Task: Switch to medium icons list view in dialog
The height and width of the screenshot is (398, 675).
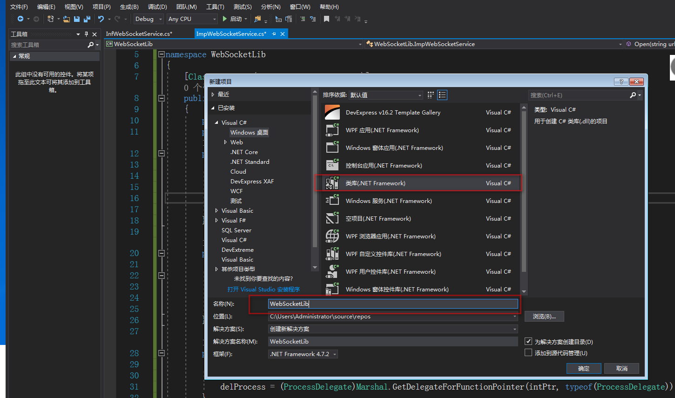Action: click(x=442, y=95)
